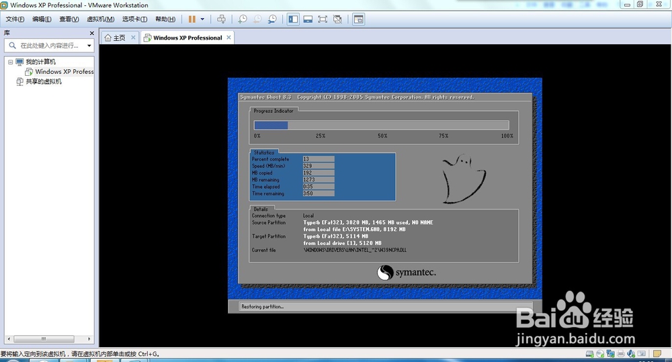Revert to the previous snapshot icon
Image resolution: width=672 pixels, height=362 pixels.
point(257,19)
